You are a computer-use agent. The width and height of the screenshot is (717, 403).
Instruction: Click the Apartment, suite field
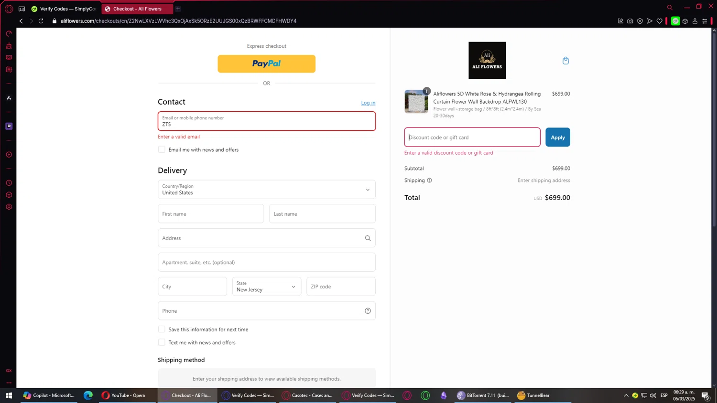coord(267,262)
